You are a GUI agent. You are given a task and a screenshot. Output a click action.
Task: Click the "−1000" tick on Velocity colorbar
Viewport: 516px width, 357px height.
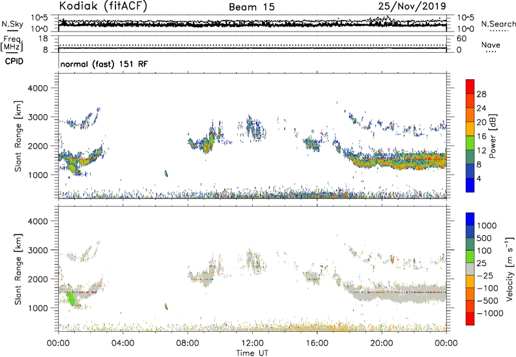(490, 313)
